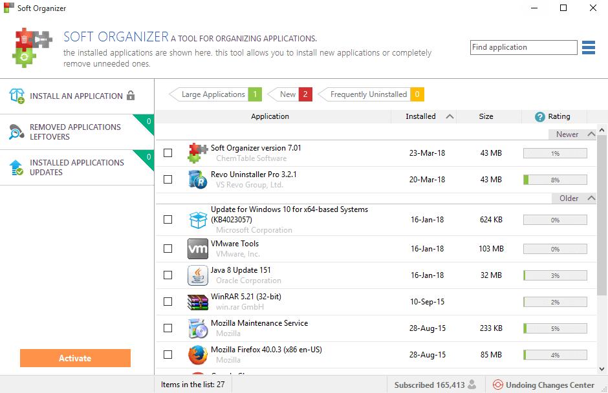608x393 pixels.
Task: Select the WinRAR 5.21 checkbox
Action: pyautogui.click(x=168, y=301)
